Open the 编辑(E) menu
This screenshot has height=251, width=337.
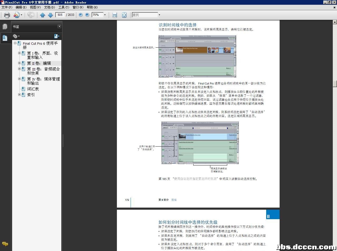21,7
